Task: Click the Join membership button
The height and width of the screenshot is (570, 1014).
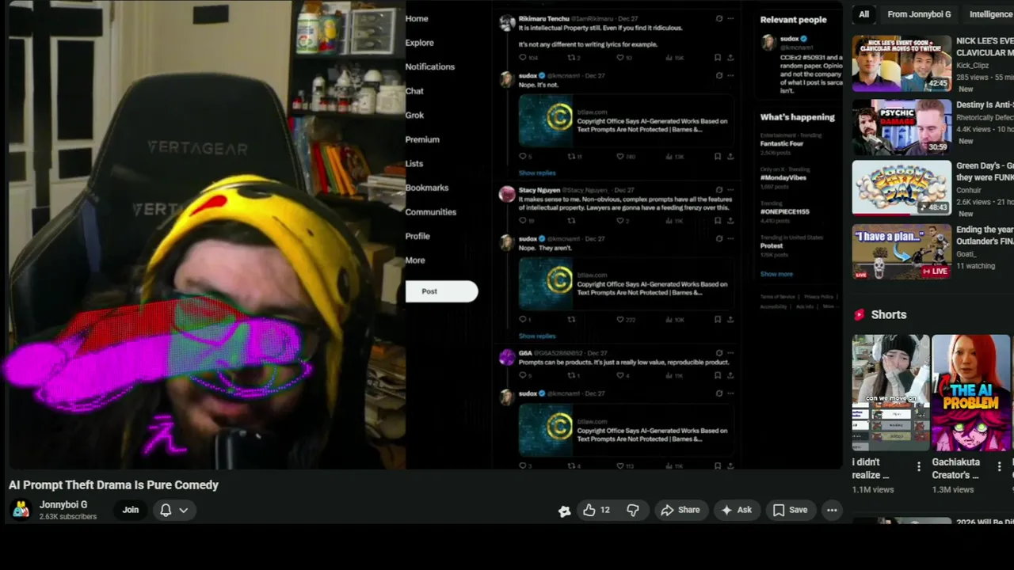Action: [131, 510]
